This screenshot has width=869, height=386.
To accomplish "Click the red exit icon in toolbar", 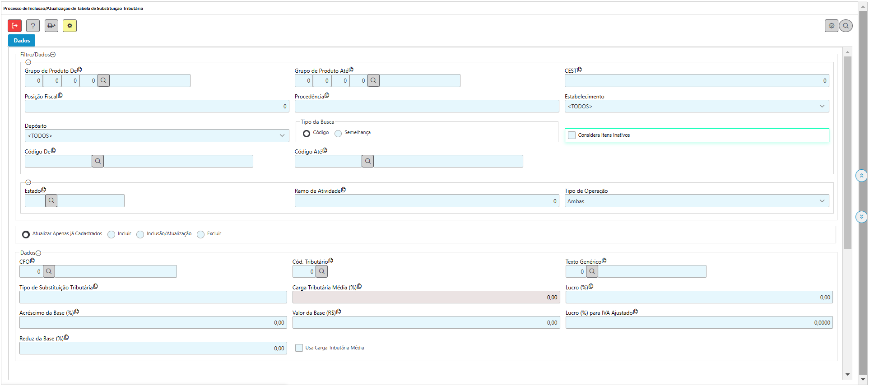I will (14, 26).
